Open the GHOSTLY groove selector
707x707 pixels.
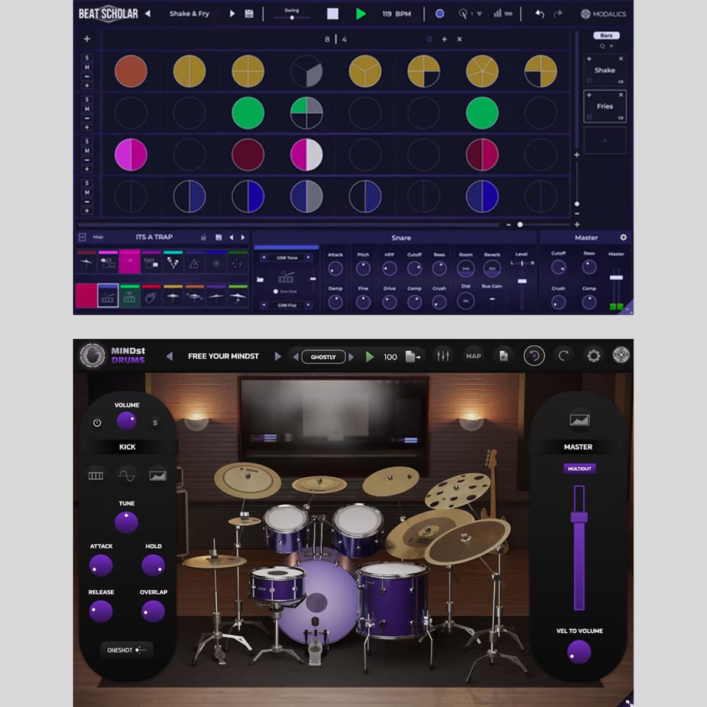coord(323,357)
